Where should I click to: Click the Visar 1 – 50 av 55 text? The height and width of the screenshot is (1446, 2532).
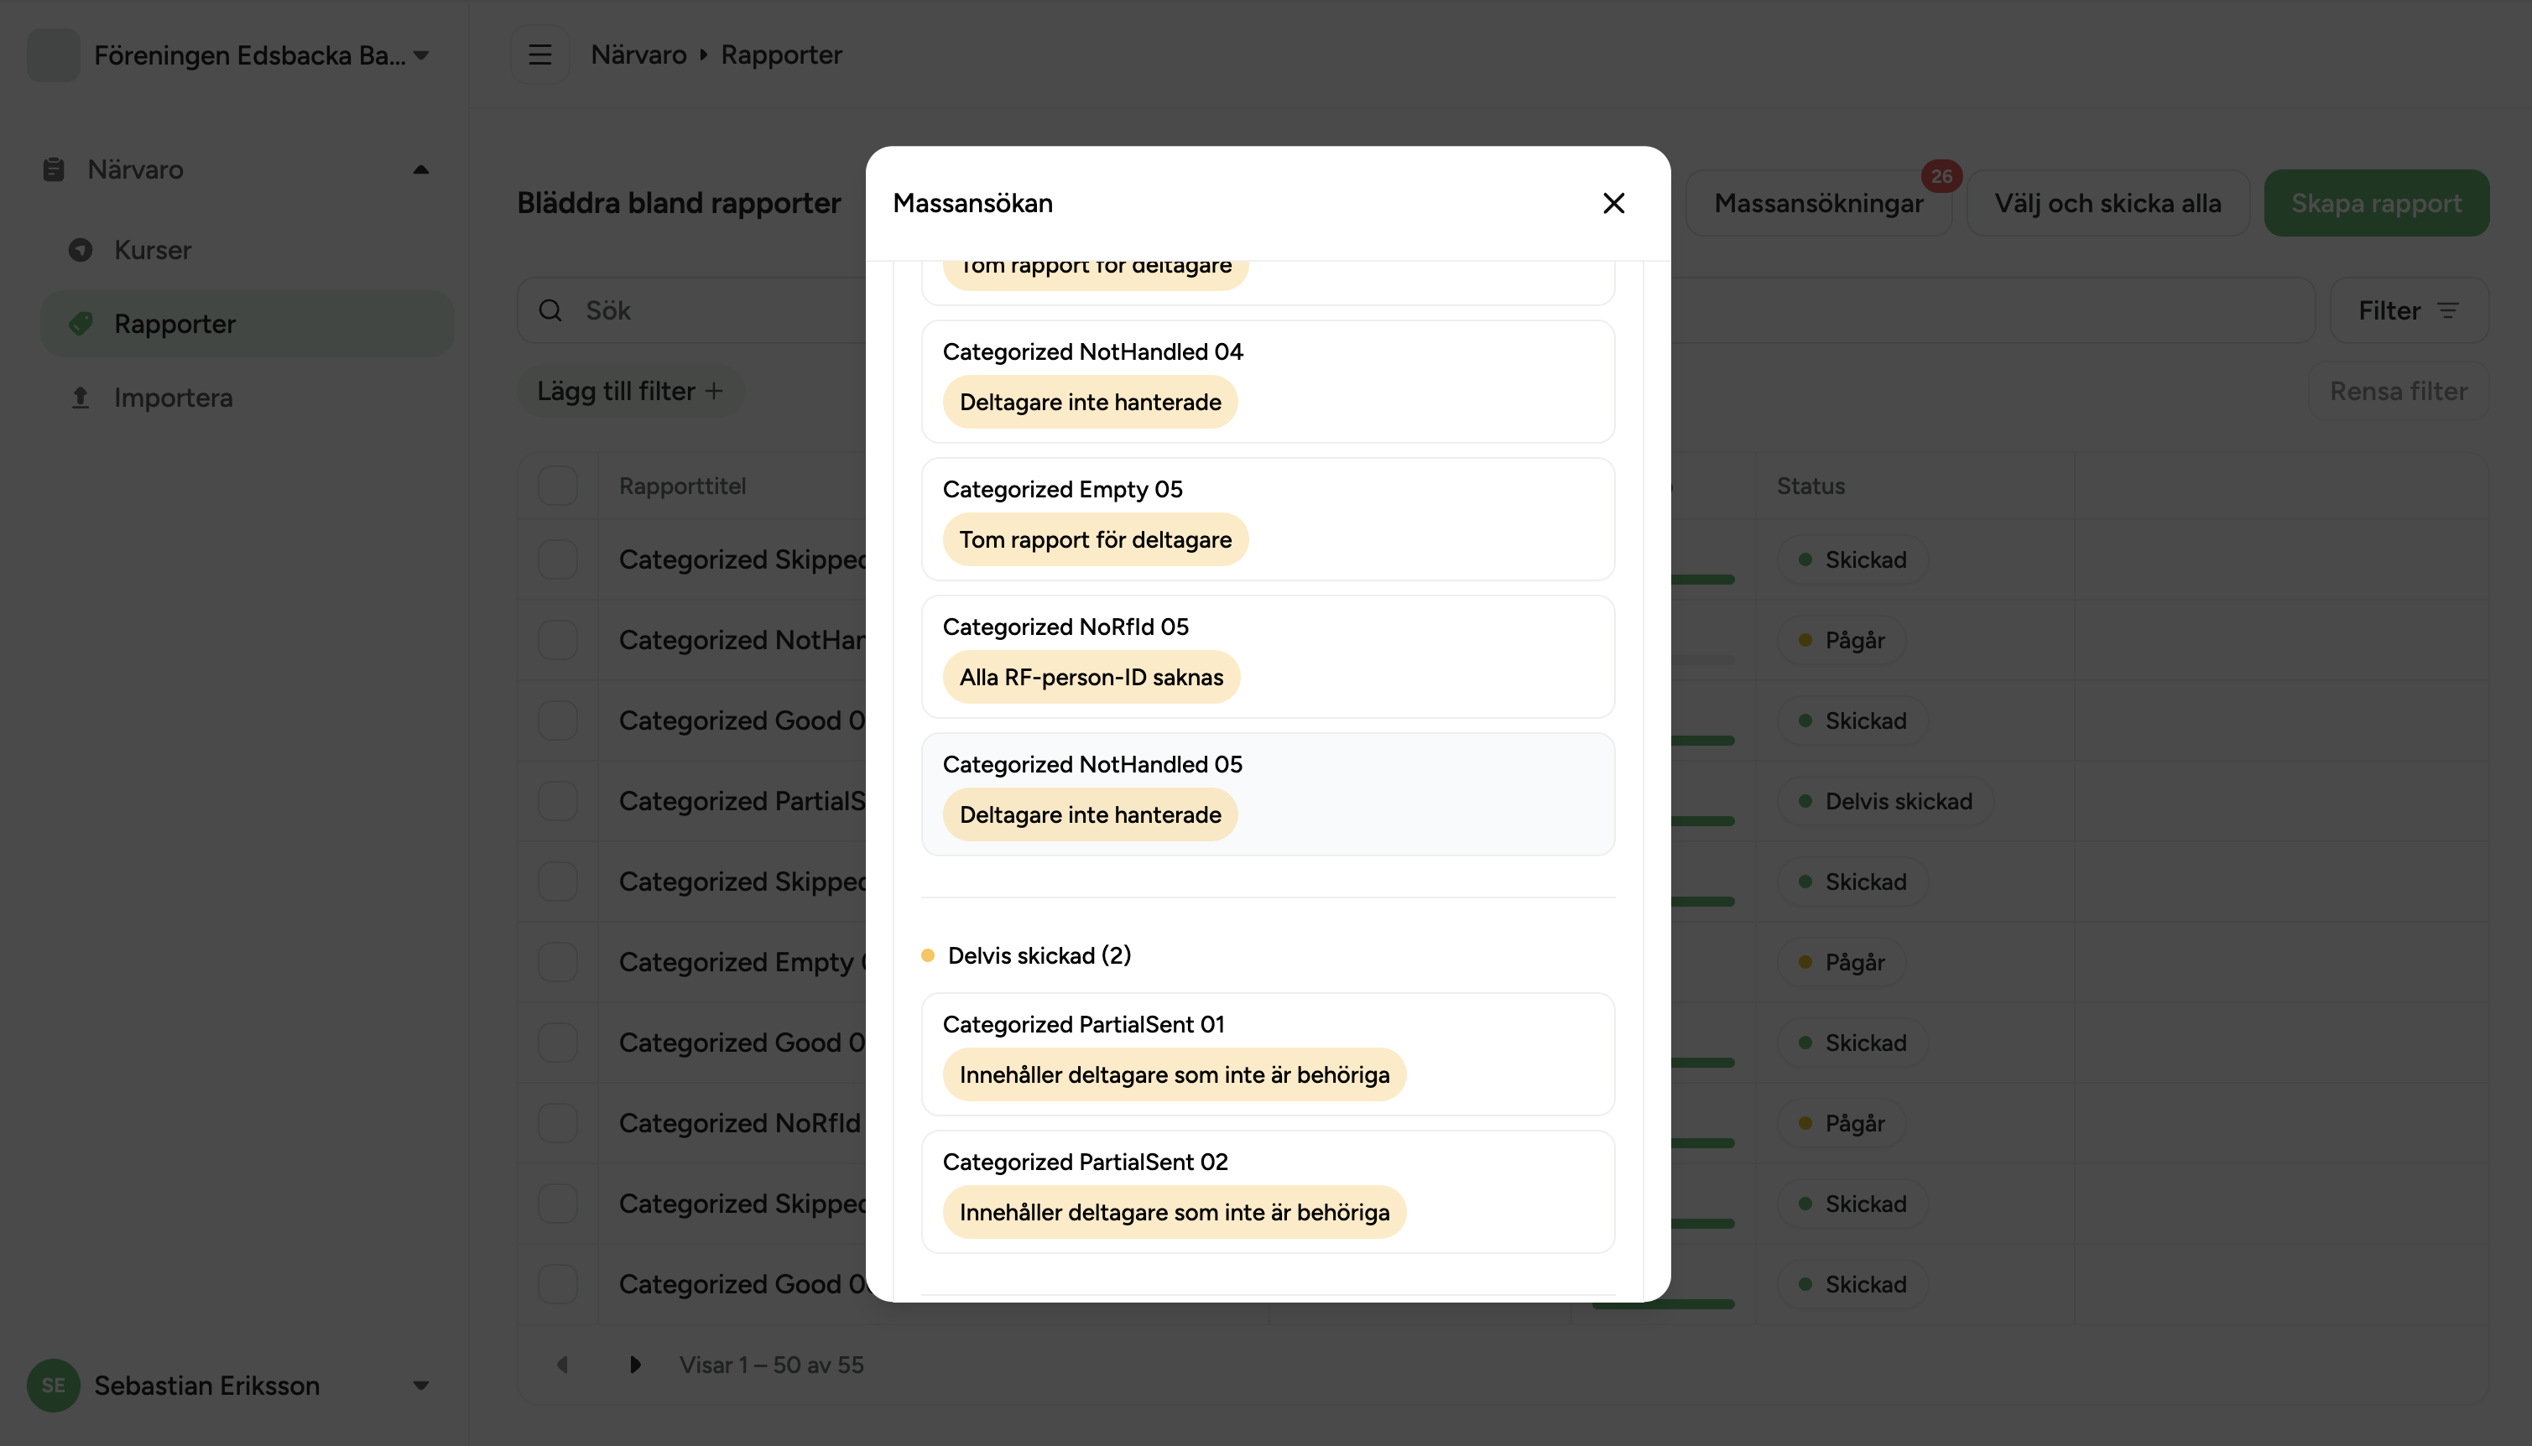pyautogui.click(x=771, y=1365)
